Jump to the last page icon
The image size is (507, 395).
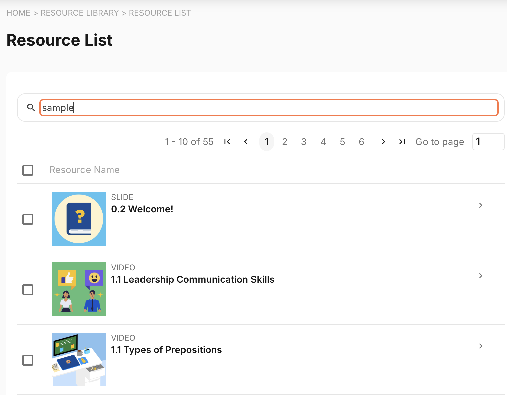[x=402, y=142]
